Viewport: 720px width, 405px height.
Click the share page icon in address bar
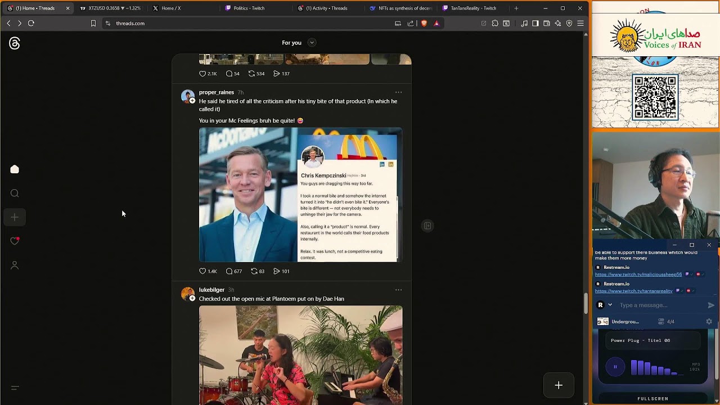click(410, 23)
